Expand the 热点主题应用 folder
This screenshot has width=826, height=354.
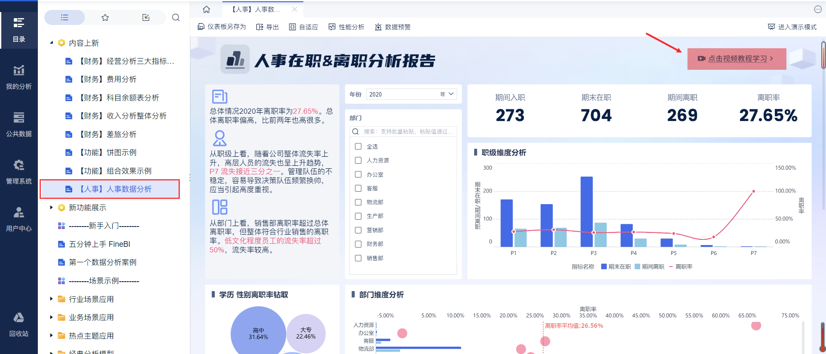[52, 335]
